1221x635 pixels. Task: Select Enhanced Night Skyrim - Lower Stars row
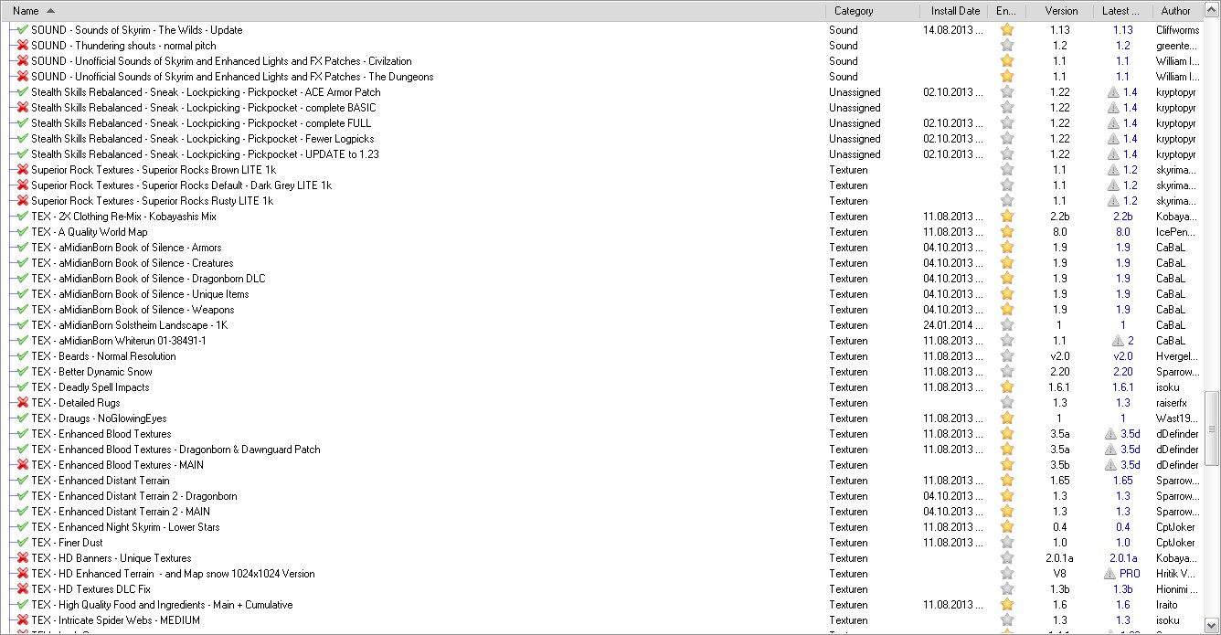[x=125, y=527]
